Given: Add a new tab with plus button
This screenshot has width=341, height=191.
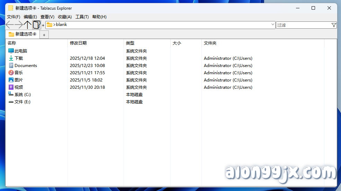Looking at the screenshot, I should click(44, 35).
